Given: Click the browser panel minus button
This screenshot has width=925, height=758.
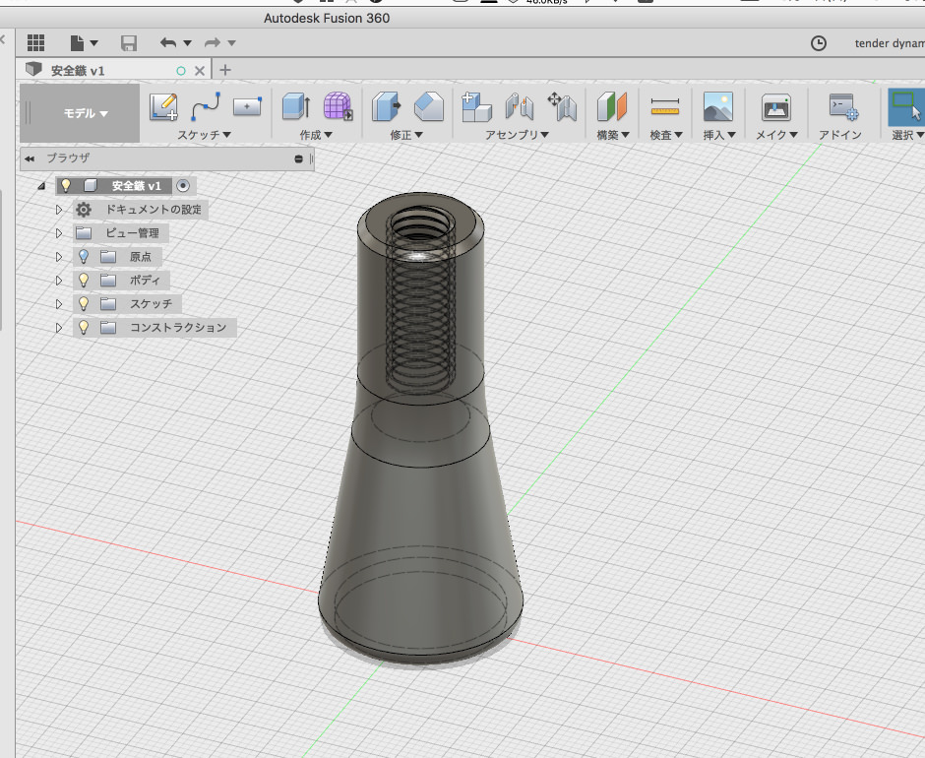Looking at the screenshot, I should (298, 158).
